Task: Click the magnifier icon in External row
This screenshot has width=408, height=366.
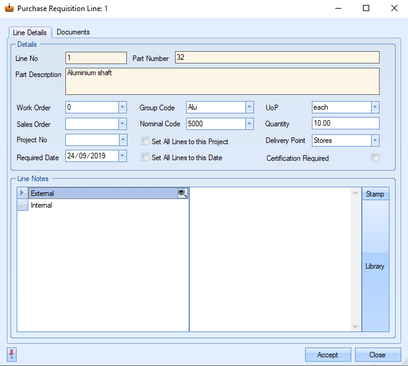Action: coord(182,193)
